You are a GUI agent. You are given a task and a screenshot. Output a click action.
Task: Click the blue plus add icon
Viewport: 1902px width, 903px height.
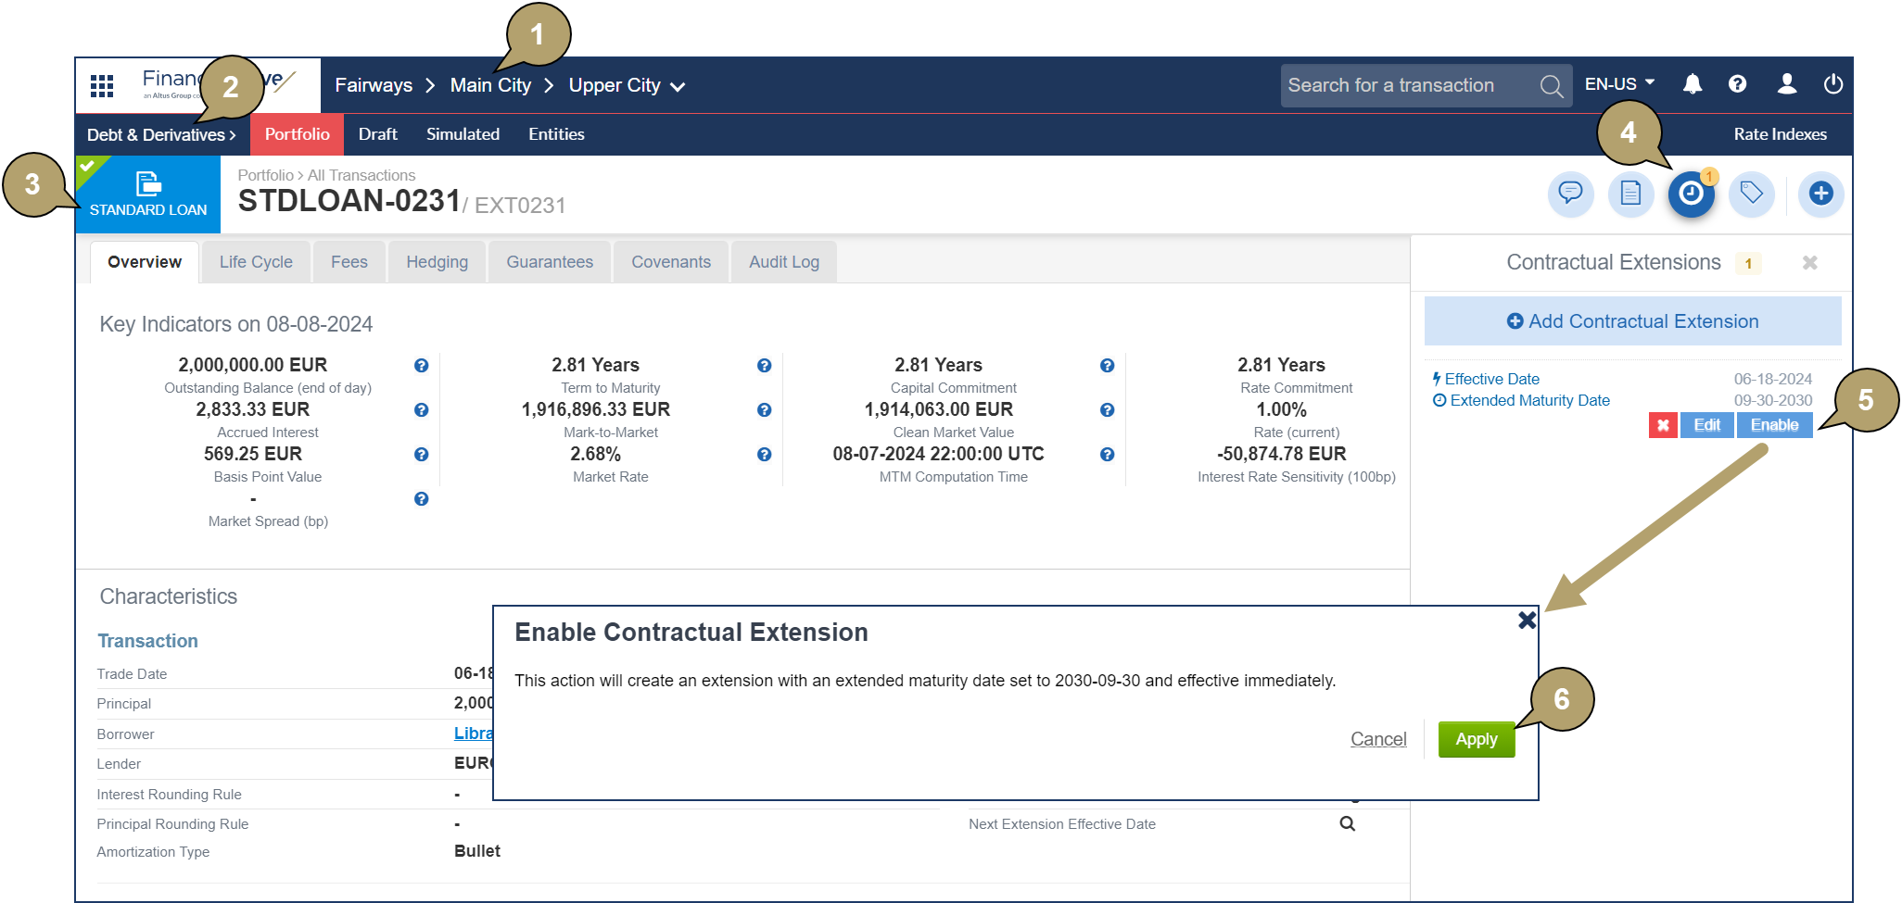[x=1820, y=194]
